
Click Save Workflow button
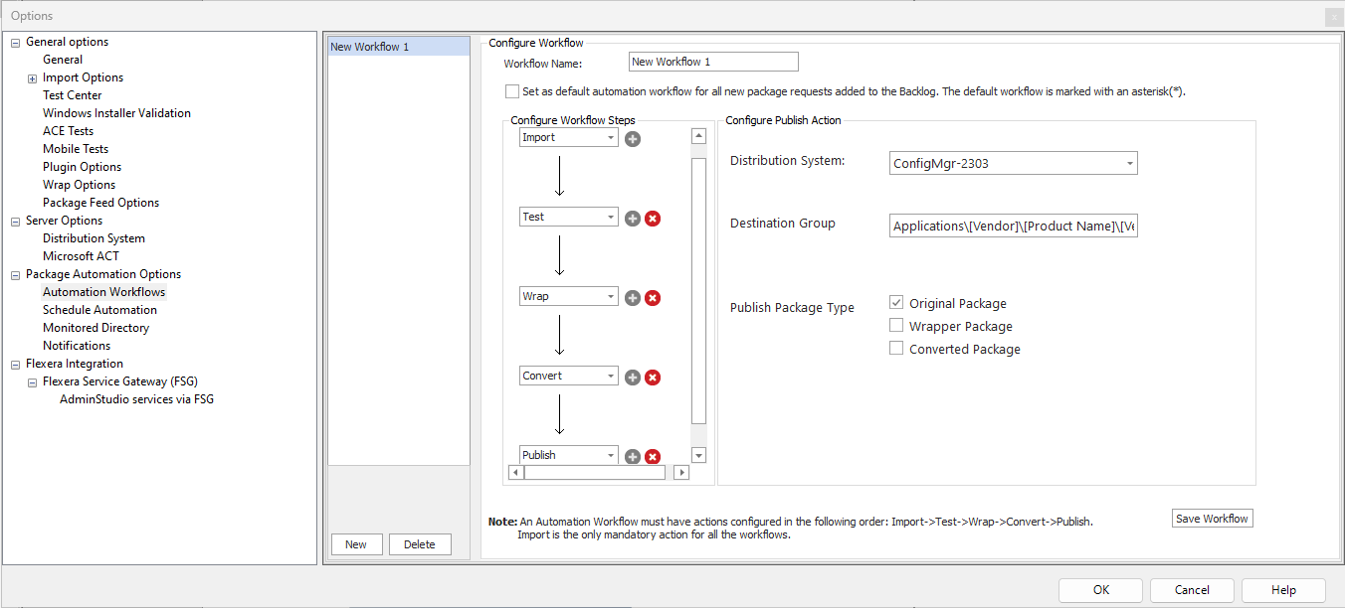click(x=1212, y=519)
